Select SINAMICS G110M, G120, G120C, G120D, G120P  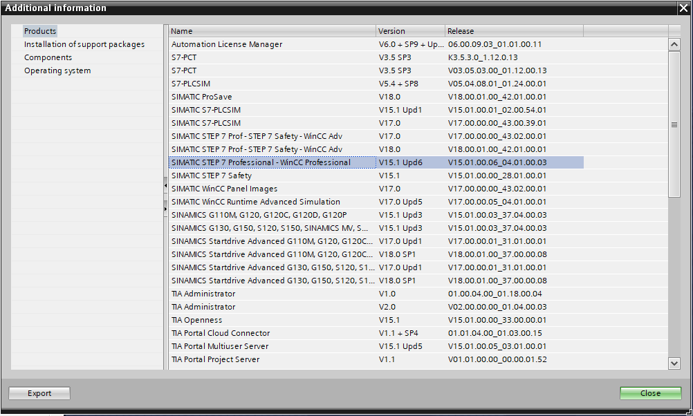[x=376, y=215]
